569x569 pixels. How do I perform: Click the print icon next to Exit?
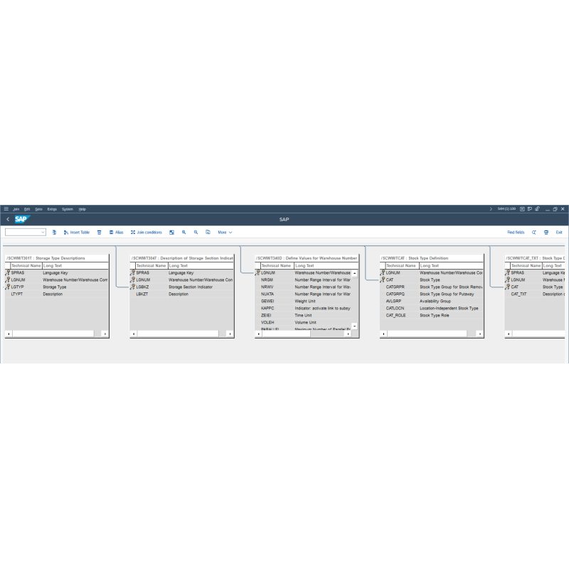pyautogui.click(x=546, y=233)
